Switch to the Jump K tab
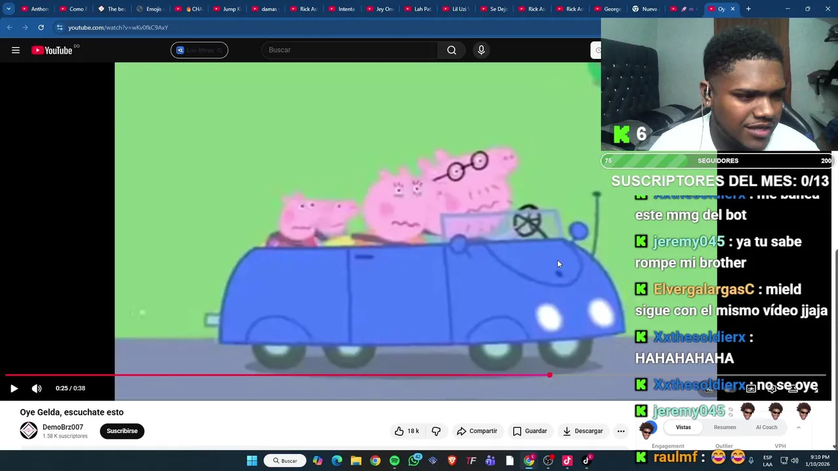 tap(226, 9)
